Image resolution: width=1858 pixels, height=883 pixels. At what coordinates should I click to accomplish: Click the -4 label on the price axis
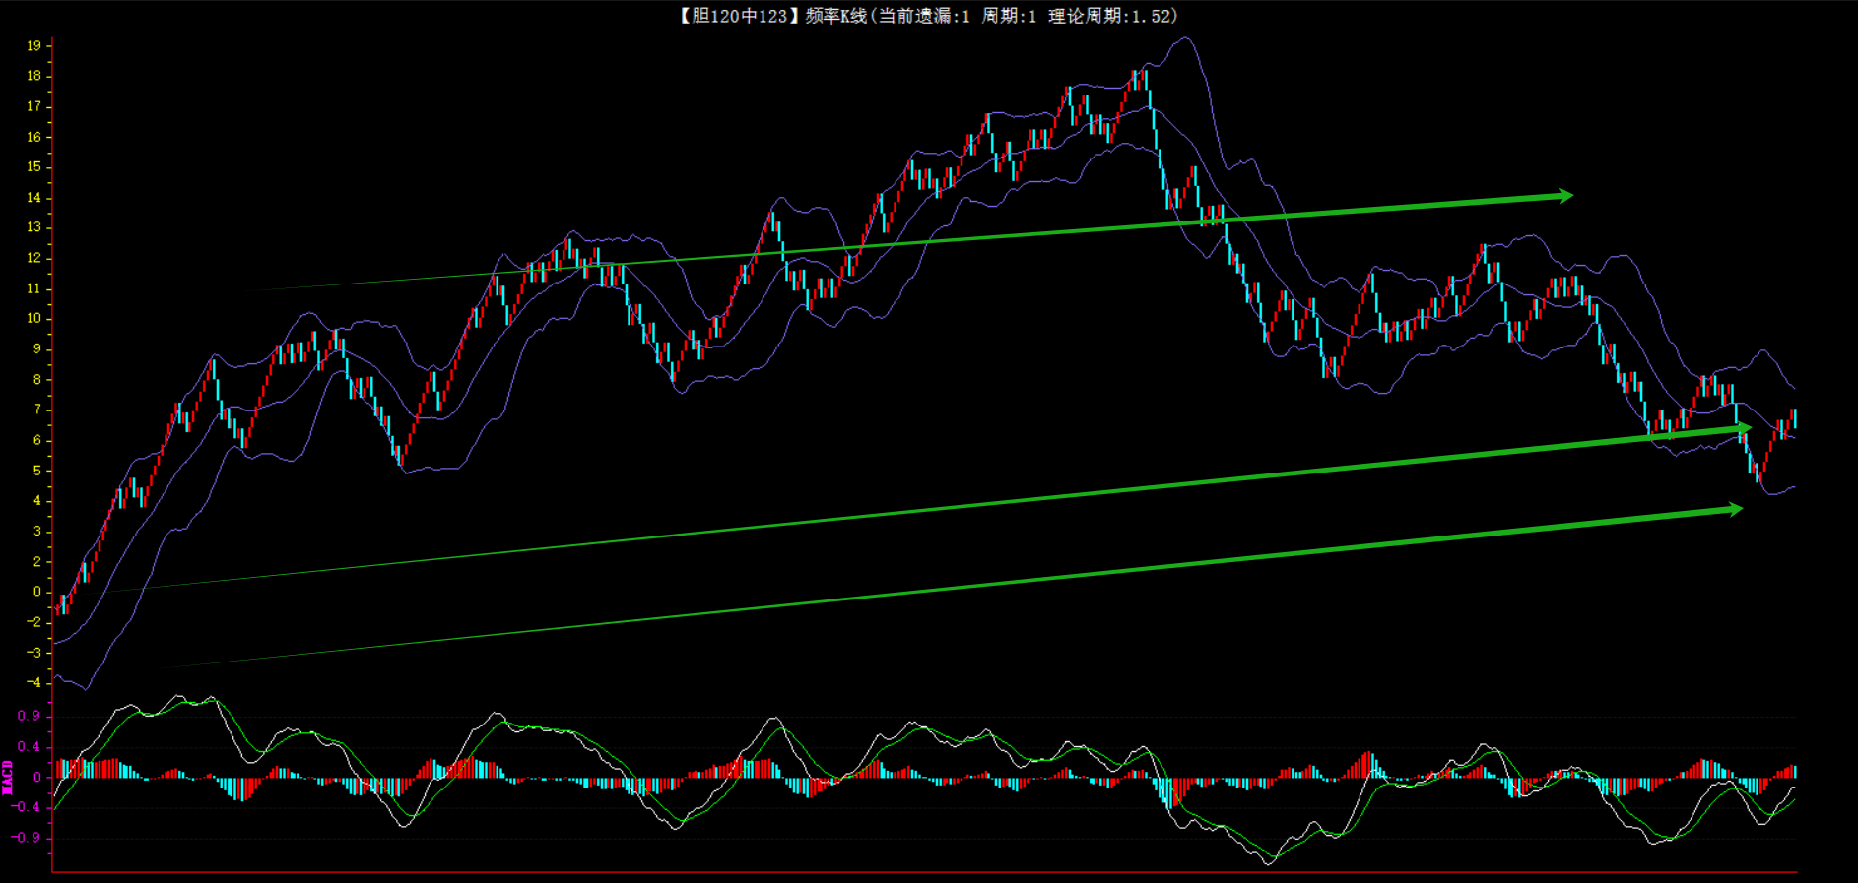(x=34, y=682)
